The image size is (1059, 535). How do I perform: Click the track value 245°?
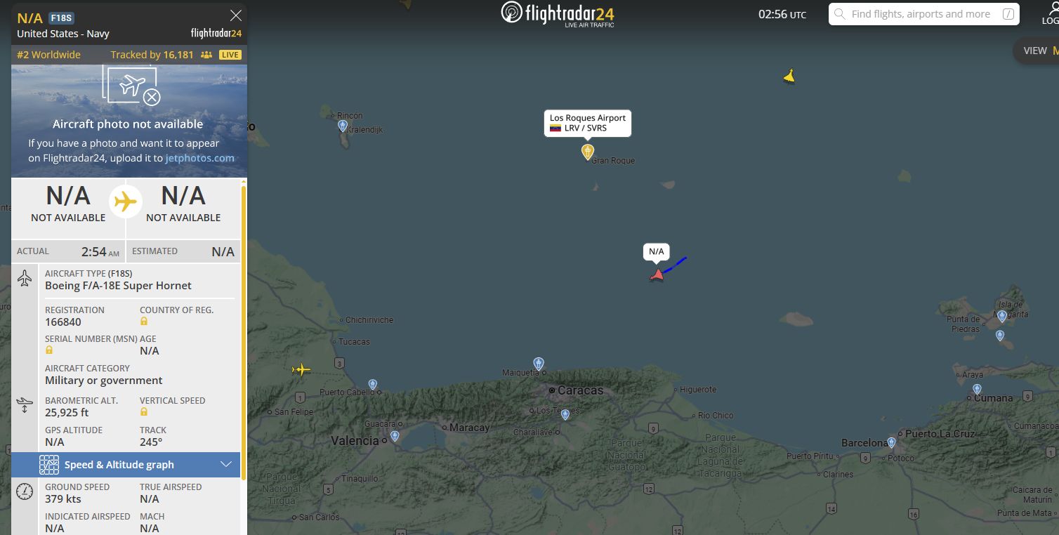[151, 442]
